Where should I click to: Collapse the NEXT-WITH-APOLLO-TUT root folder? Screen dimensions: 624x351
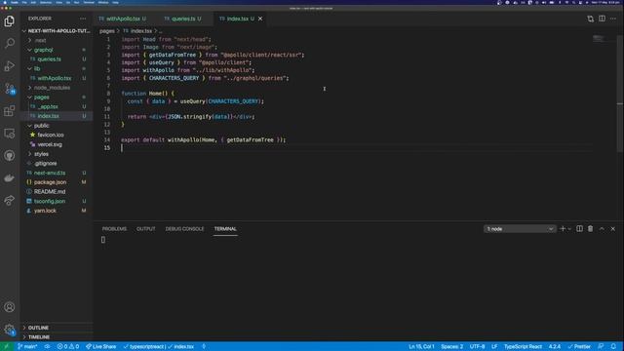click(x=57, y=30)
